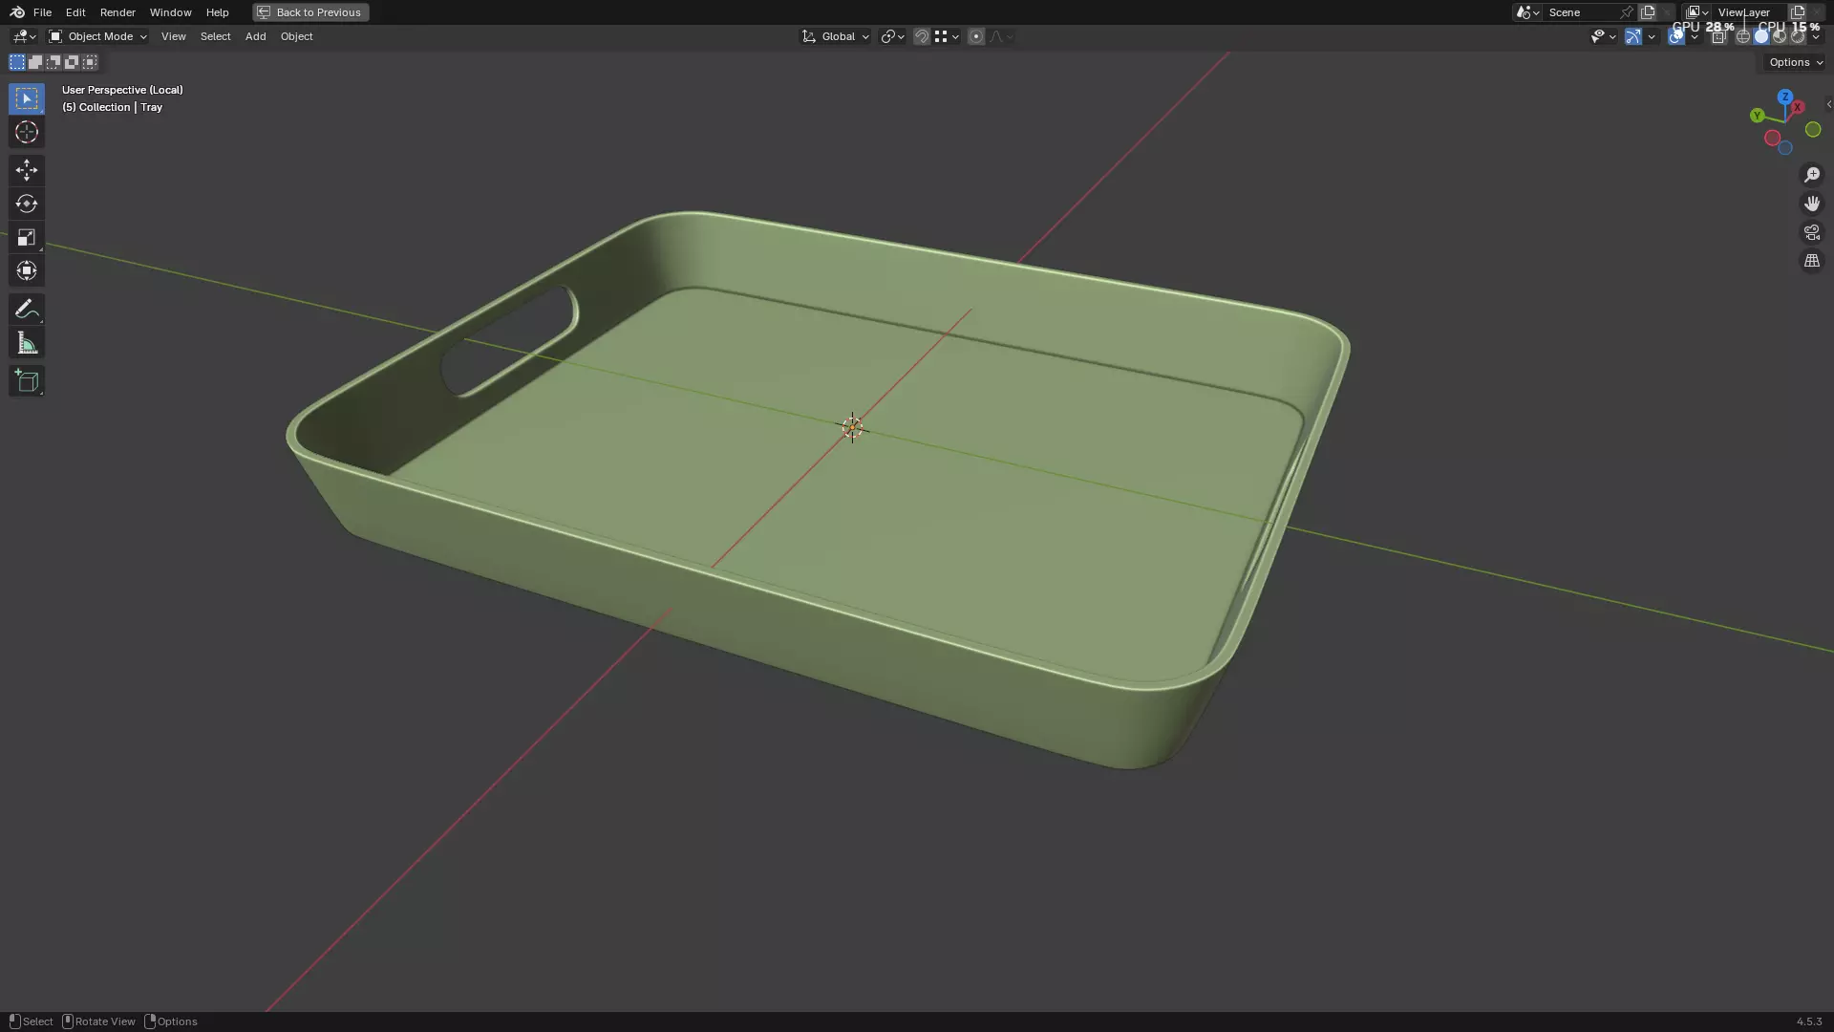Open the Render menu
Screen dimensions: 1834x1032
pyautogui.click(x=117, y=12)
